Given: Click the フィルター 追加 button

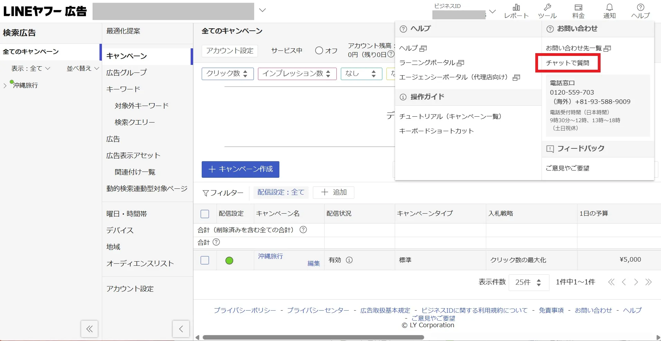Looking at the screenshot, I should 333,192.
